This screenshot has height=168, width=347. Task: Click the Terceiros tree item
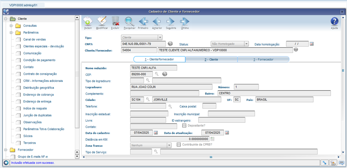[29, 143]
